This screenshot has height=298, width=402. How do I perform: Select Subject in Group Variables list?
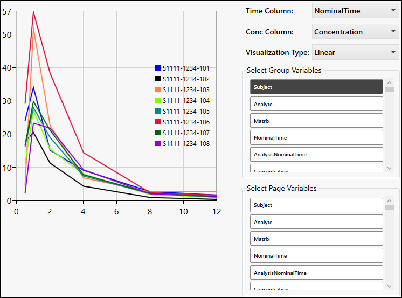pyautogui.click(x=316, y=87)
